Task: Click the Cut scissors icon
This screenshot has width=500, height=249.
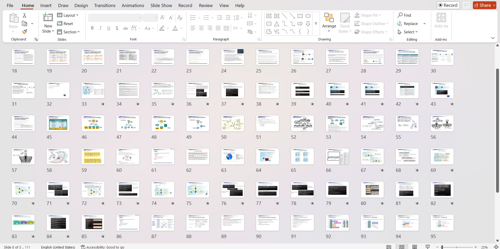Action: [24, 15]
